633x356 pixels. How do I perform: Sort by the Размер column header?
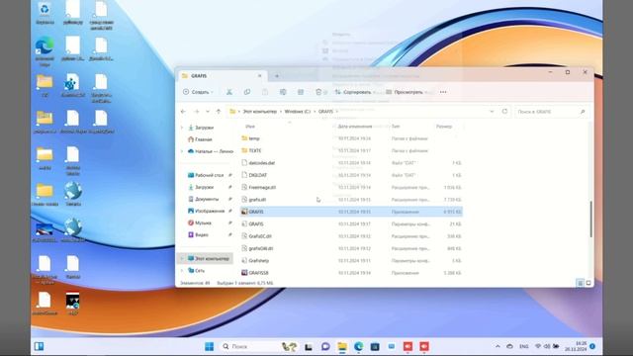tap(444, 127)
